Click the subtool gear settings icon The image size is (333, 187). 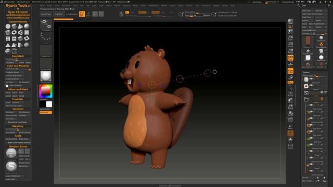[322, 92]
